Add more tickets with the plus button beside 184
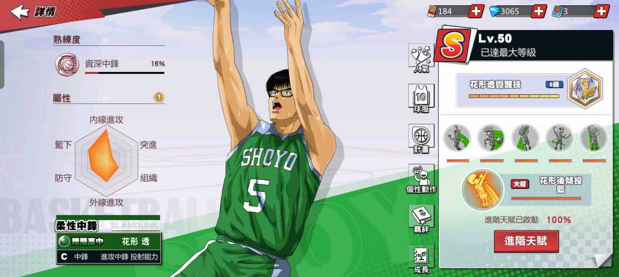Viewport: 619px width, 277px height. tap(476, 11)
